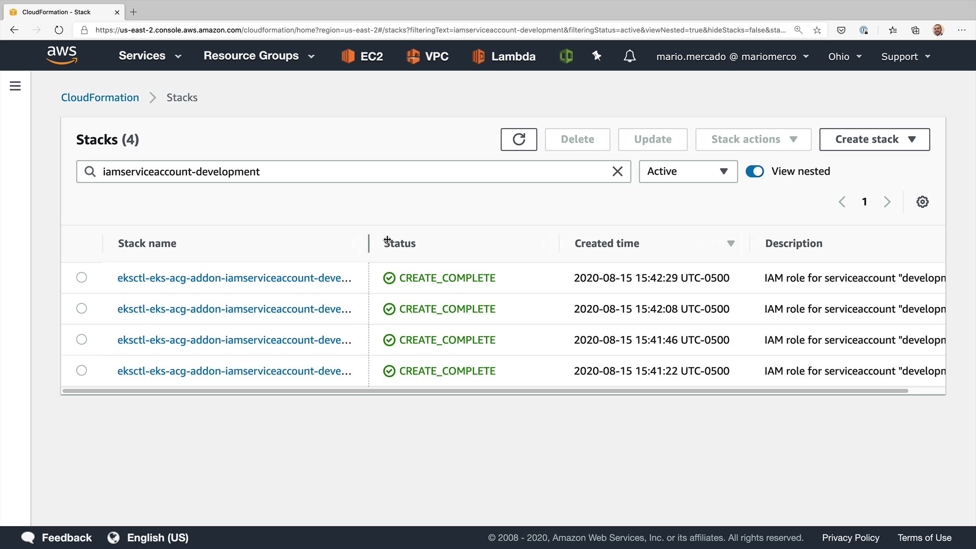Open the hamburger side navigation menu
976x549 pixels.
pos(15,86)
